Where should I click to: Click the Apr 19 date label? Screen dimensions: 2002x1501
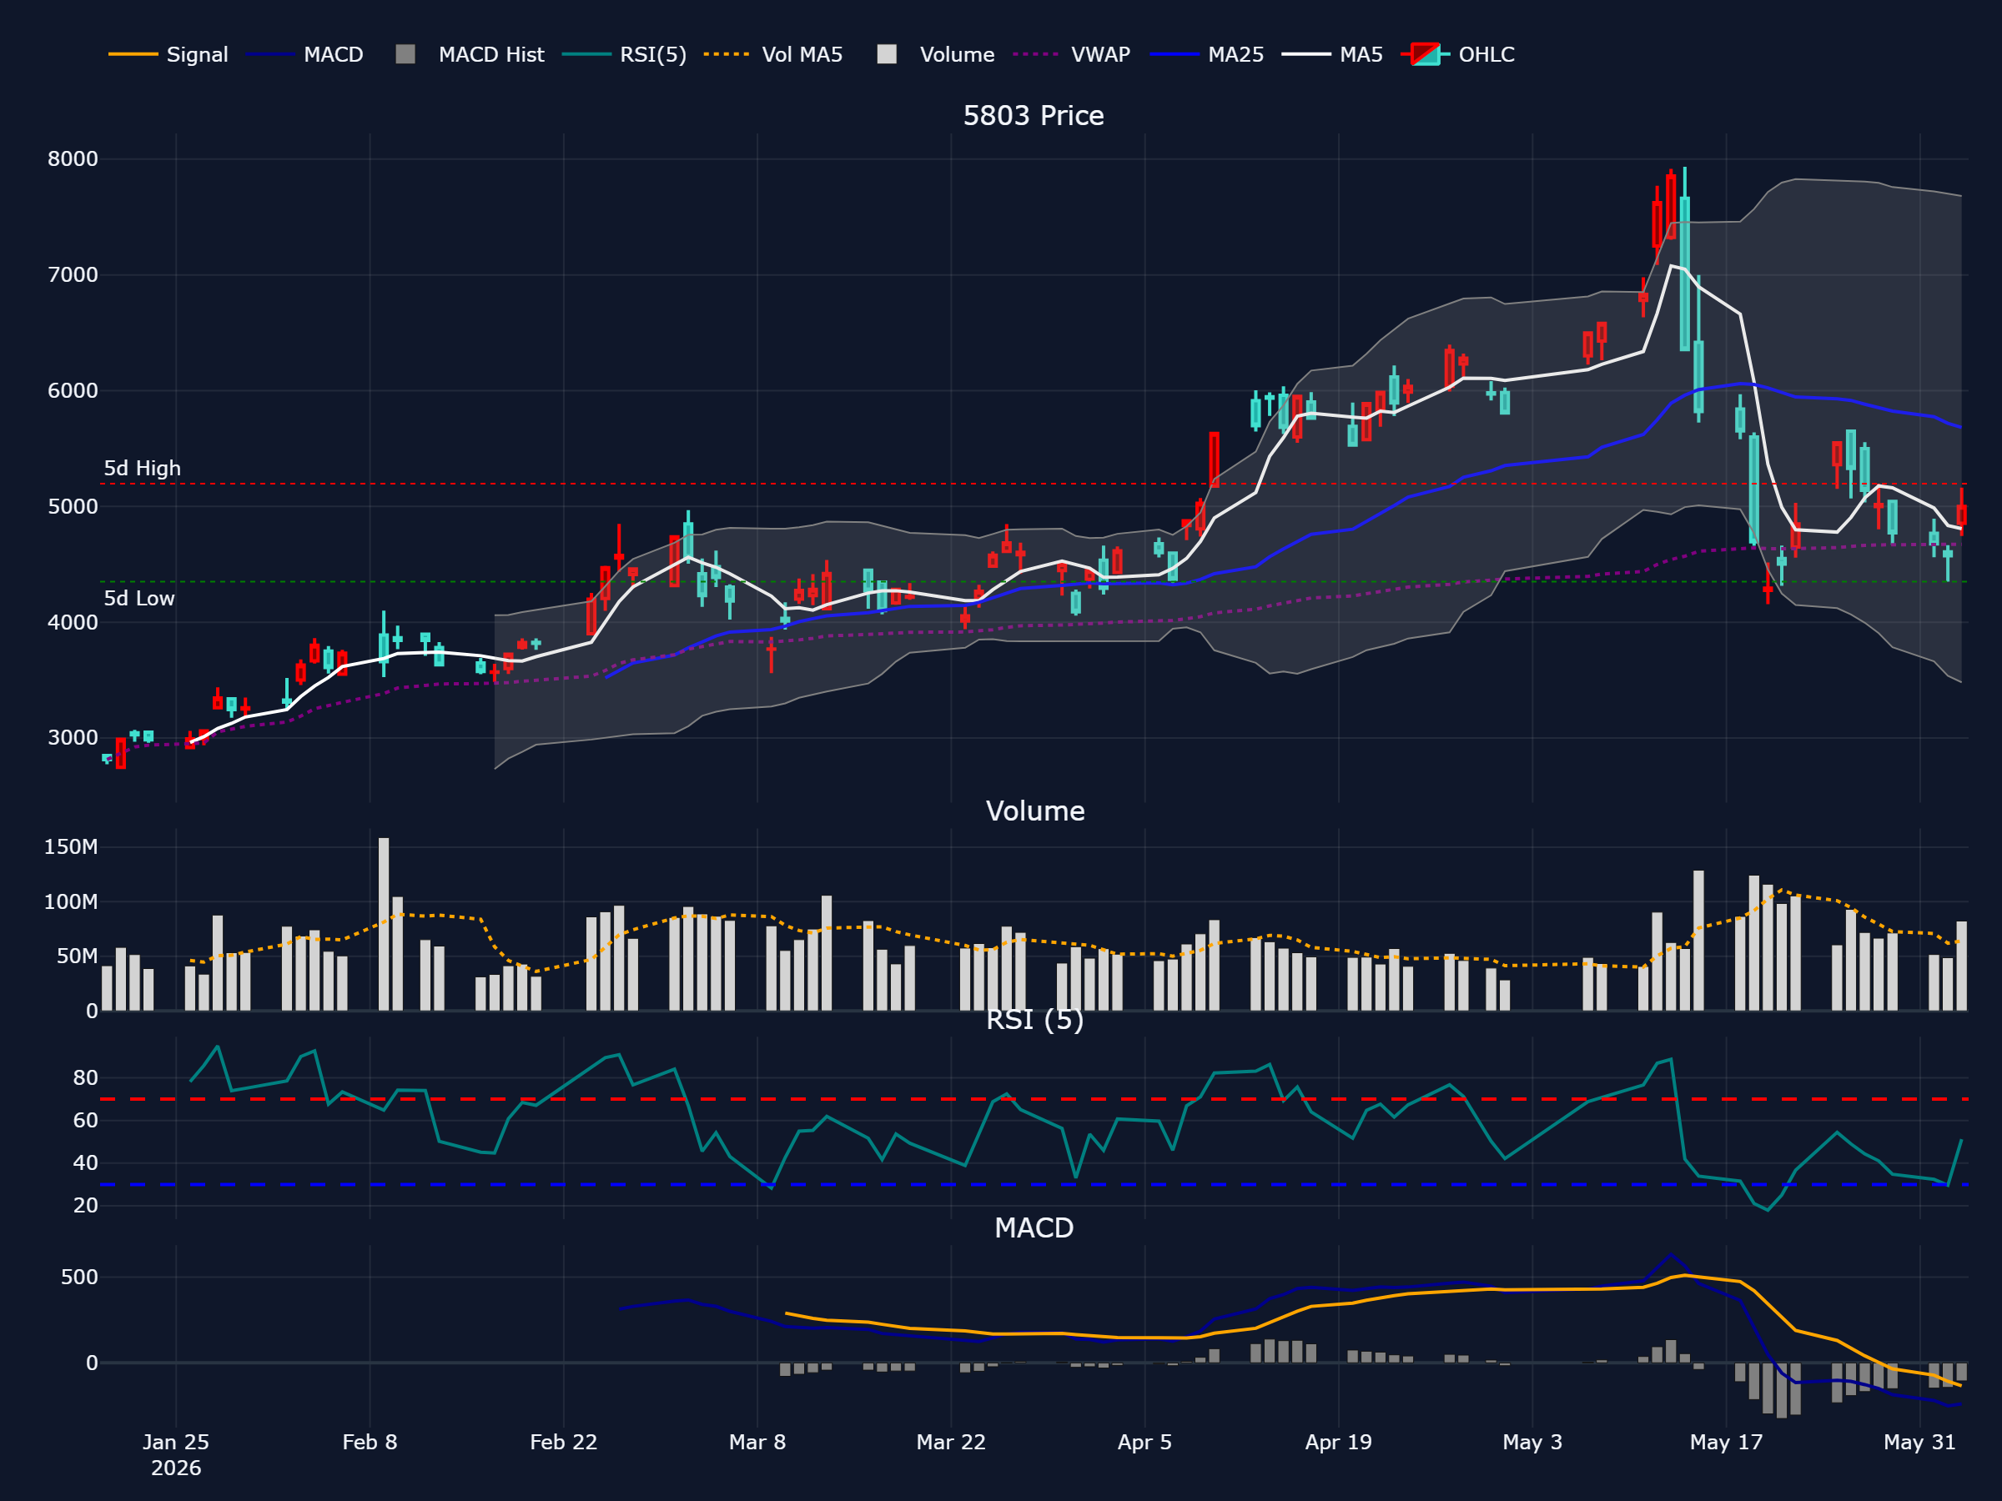[1338, 1442]
